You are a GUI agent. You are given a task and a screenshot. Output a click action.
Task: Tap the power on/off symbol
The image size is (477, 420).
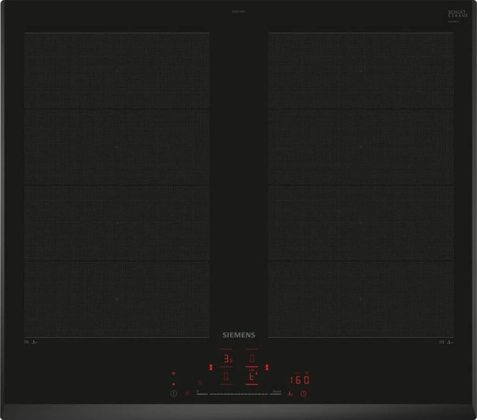174,393
